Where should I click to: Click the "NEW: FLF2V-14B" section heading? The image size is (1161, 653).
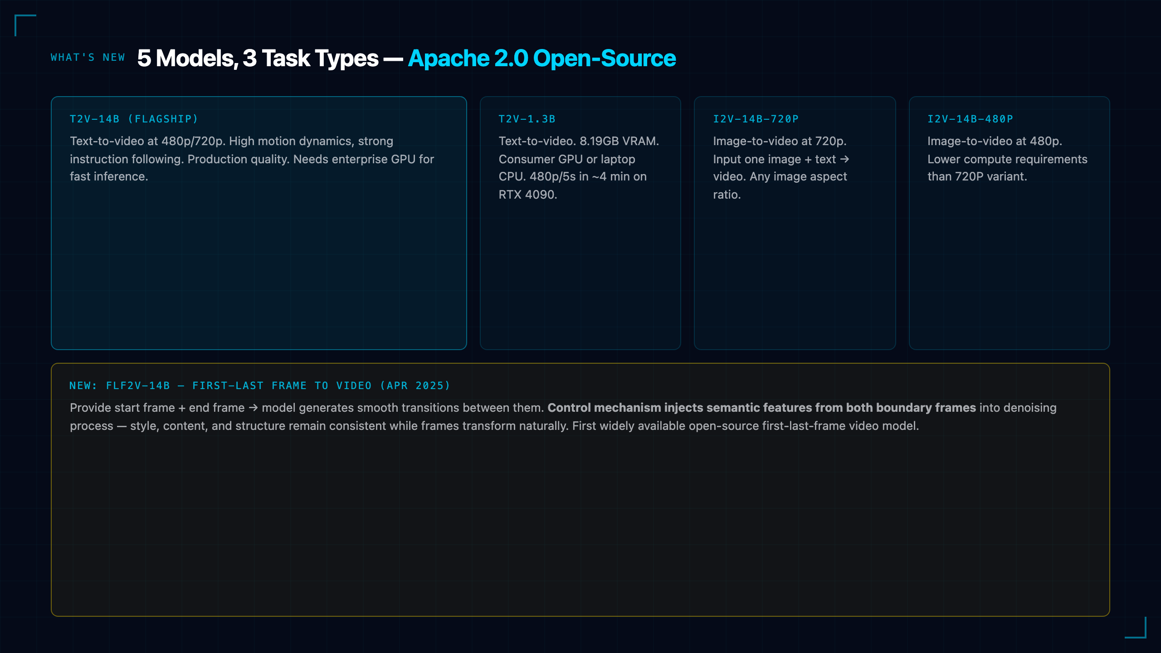(x=259, y=385)
